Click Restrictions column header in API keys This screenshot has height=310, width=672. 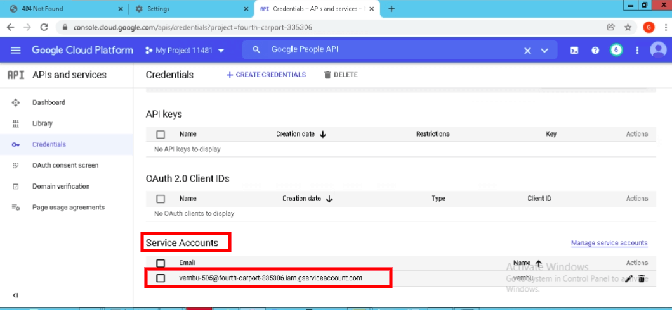(x=433, y=134)
